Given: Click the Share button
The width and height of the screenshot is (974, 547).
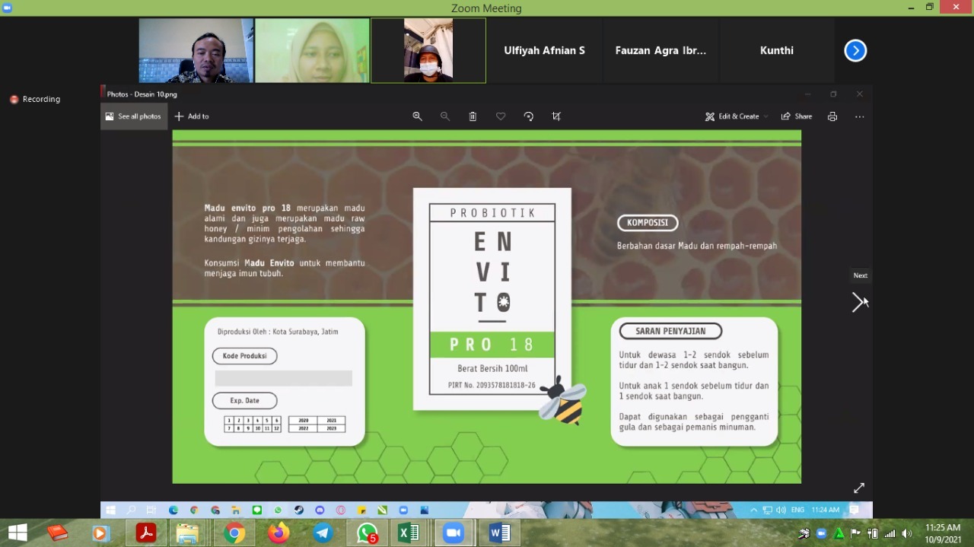Looking at the screenshot, I should [797, 116].
